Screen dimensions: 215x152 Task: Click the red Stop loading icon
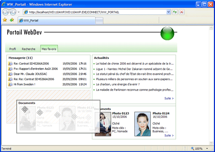click(x=182, y=12)
